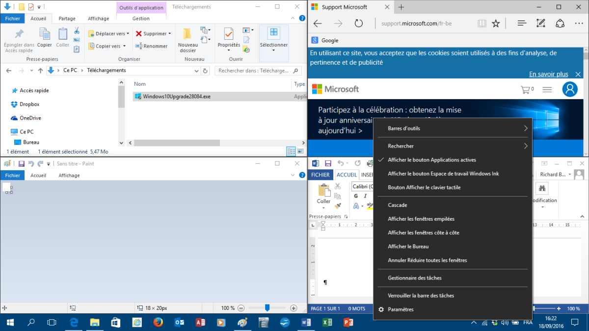
Task: Add page to favorites with star icon
Action: pos(496,23)
